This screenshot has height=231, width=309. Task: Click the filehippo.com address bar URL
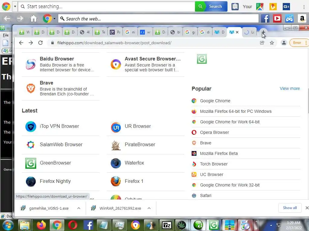tap(114, 43)
